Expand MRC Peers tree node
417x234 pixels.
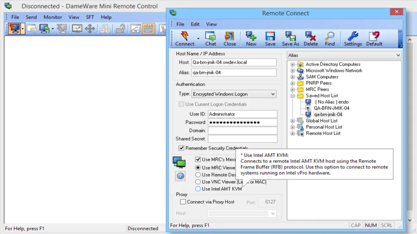coord(293,89)
